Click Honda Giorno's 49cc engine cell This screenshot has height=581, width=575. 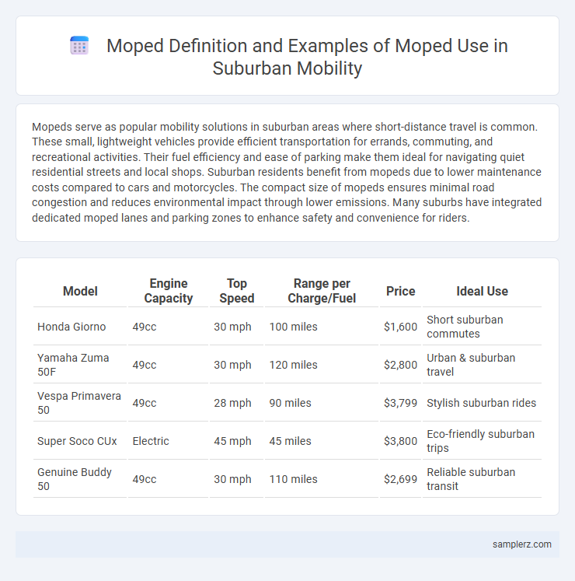click(169, 327)
